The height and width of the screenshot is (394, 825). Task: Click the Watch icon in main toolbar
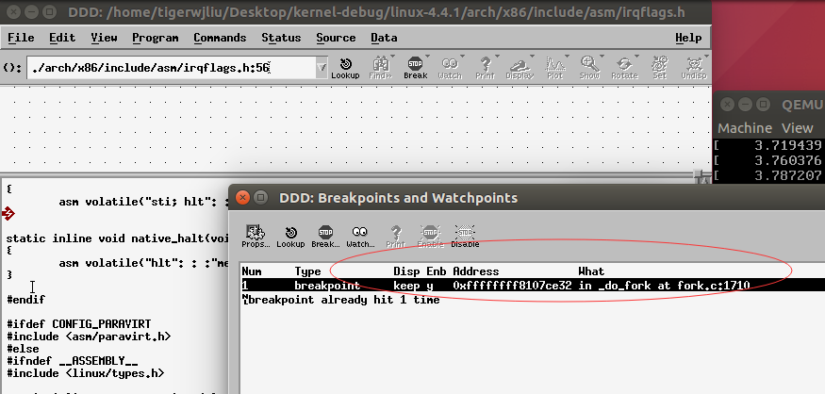[450, 68]
